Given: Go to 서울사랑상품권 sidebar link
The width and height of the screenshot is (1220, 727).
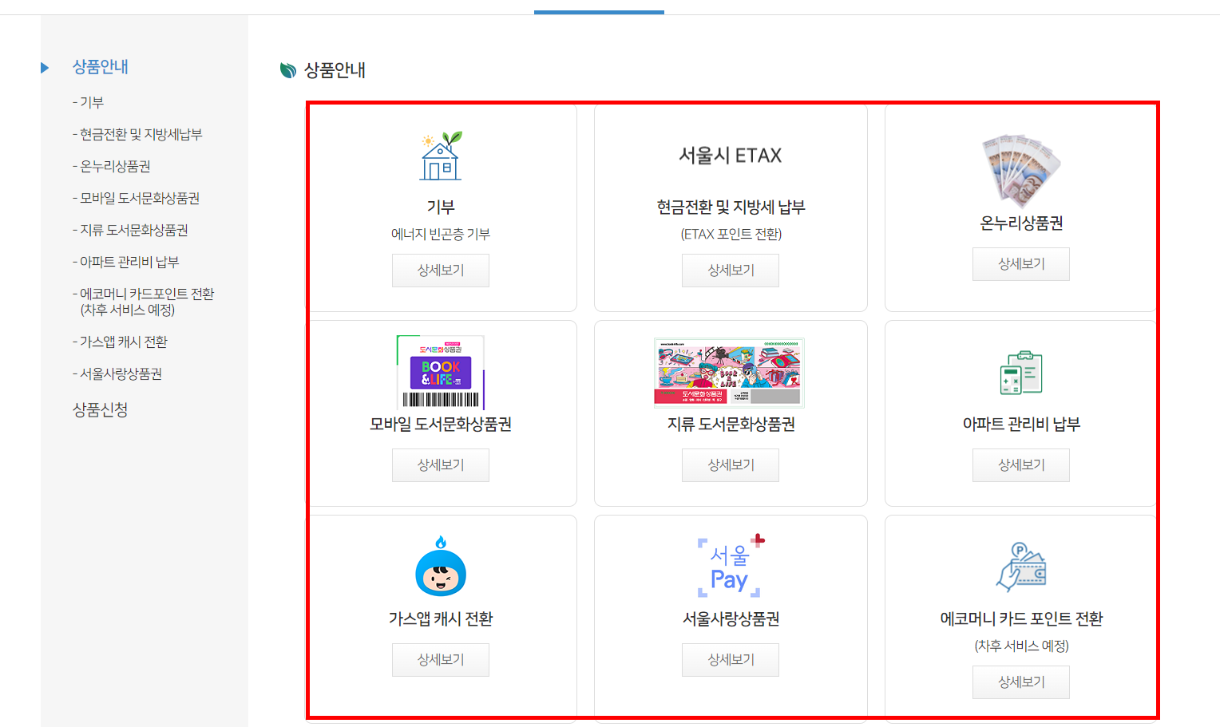Looking at the screenshot, I should coord(117,373).
